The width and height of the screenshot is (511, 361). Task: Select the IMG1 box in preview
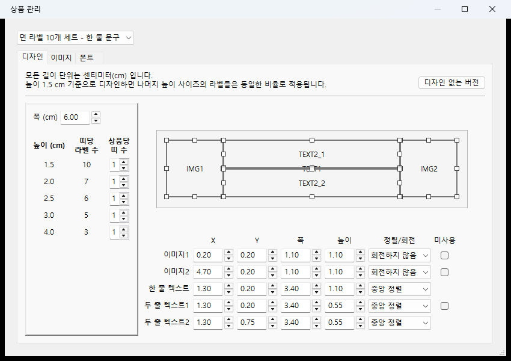pos(195,168)
